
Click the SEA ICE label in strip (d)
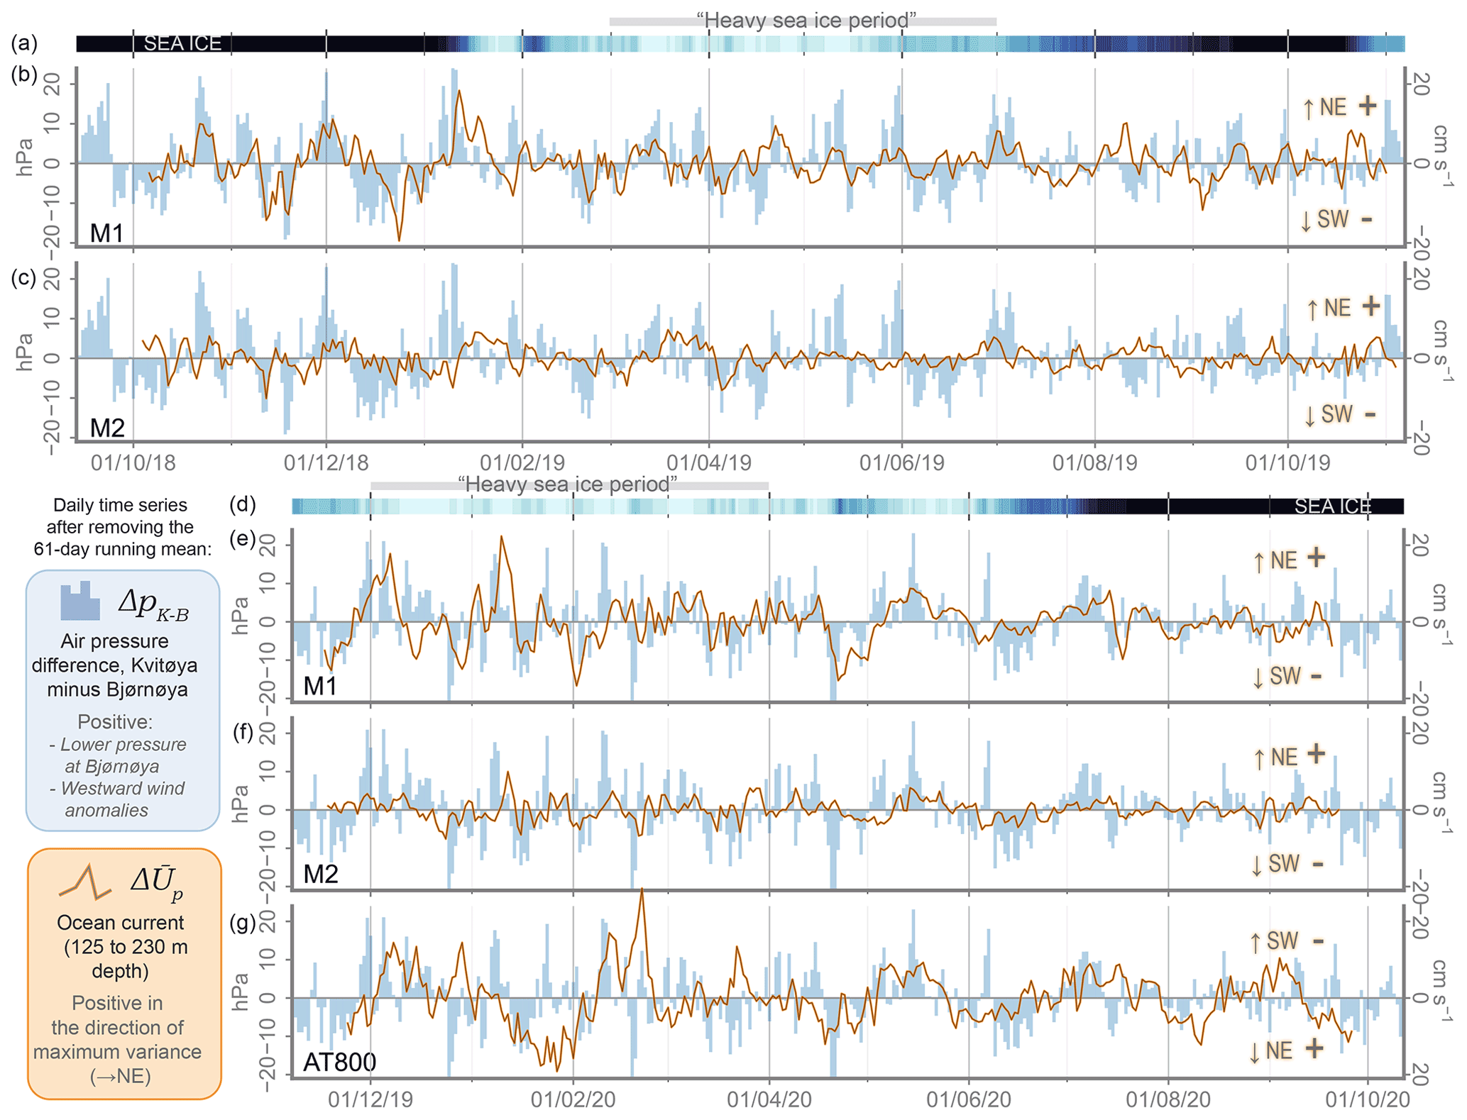pos(1332,506)
